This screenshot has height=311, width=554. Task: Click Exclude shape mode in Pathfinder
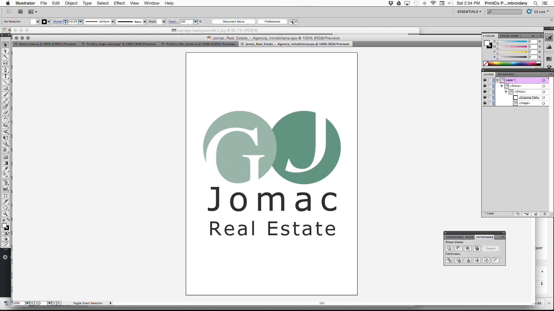point(477,248)
